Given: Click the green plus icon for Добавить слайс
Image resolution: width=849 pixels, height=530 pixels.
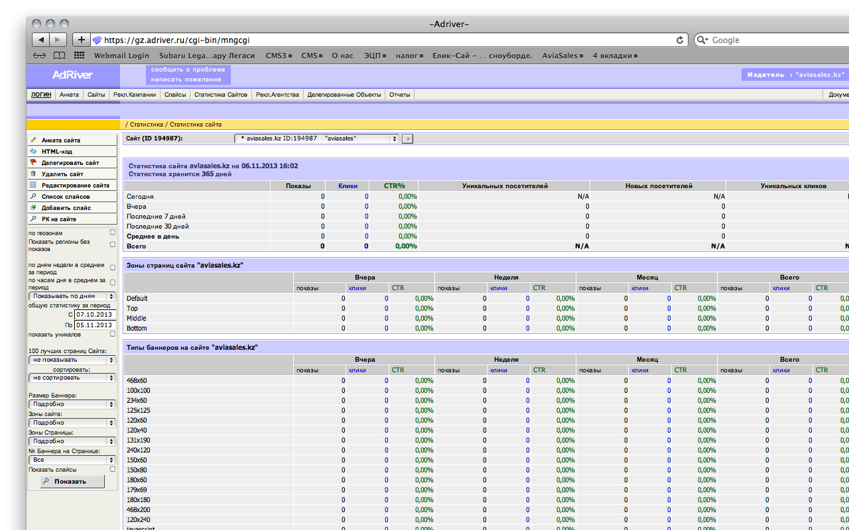Looking at the screenshot, I should coord(33,207).
